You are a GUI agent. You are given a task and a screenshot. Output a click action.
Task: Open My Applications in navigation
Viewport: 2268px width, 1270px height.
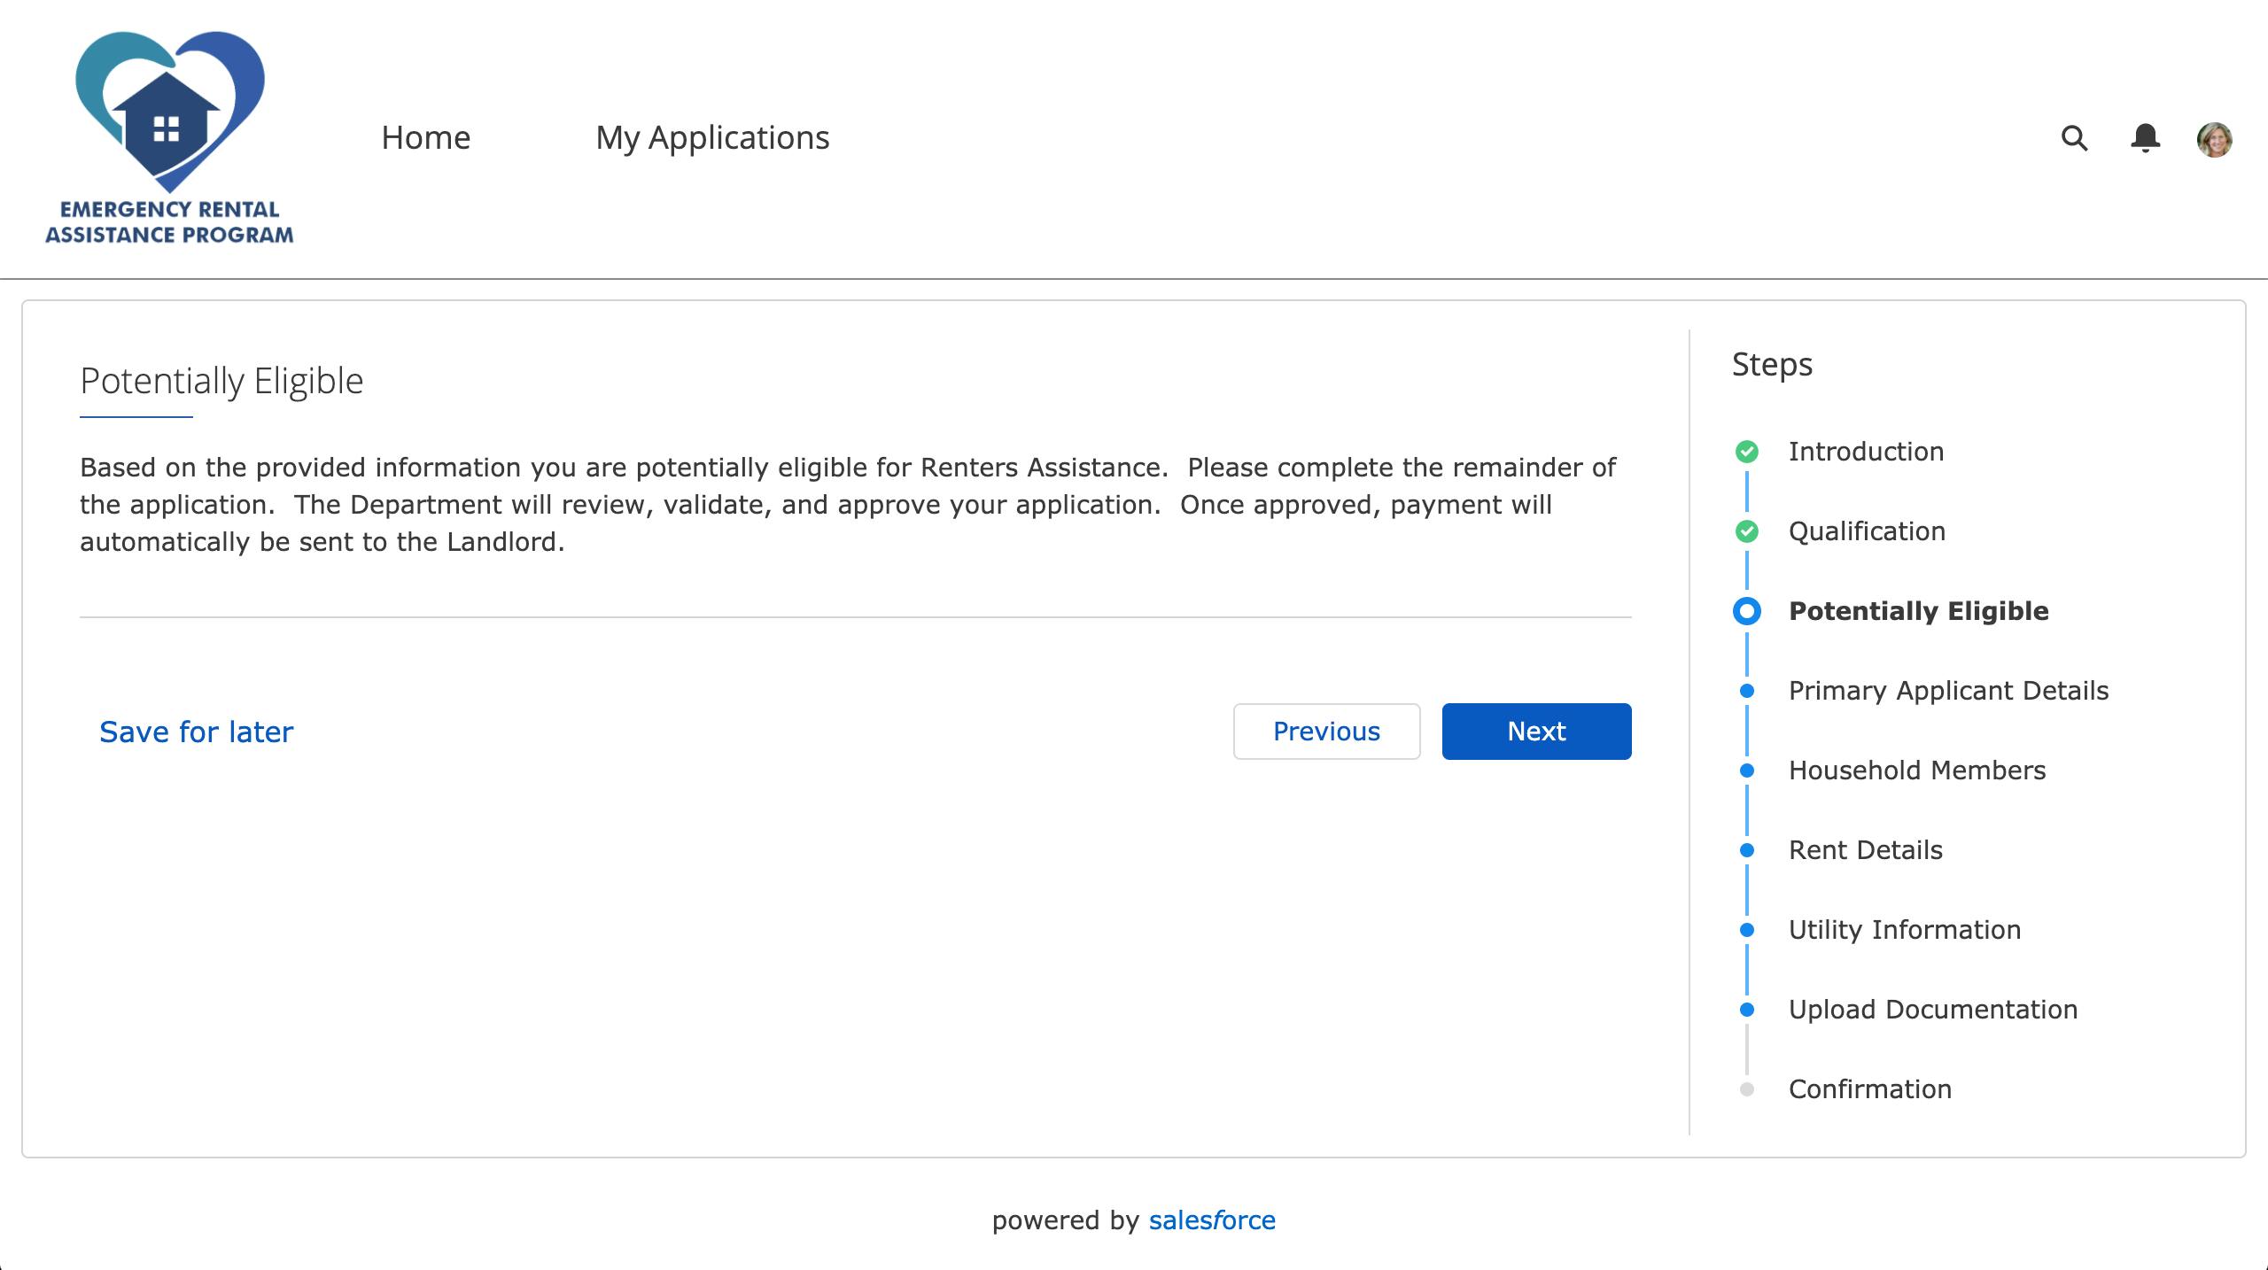(712, 138)
